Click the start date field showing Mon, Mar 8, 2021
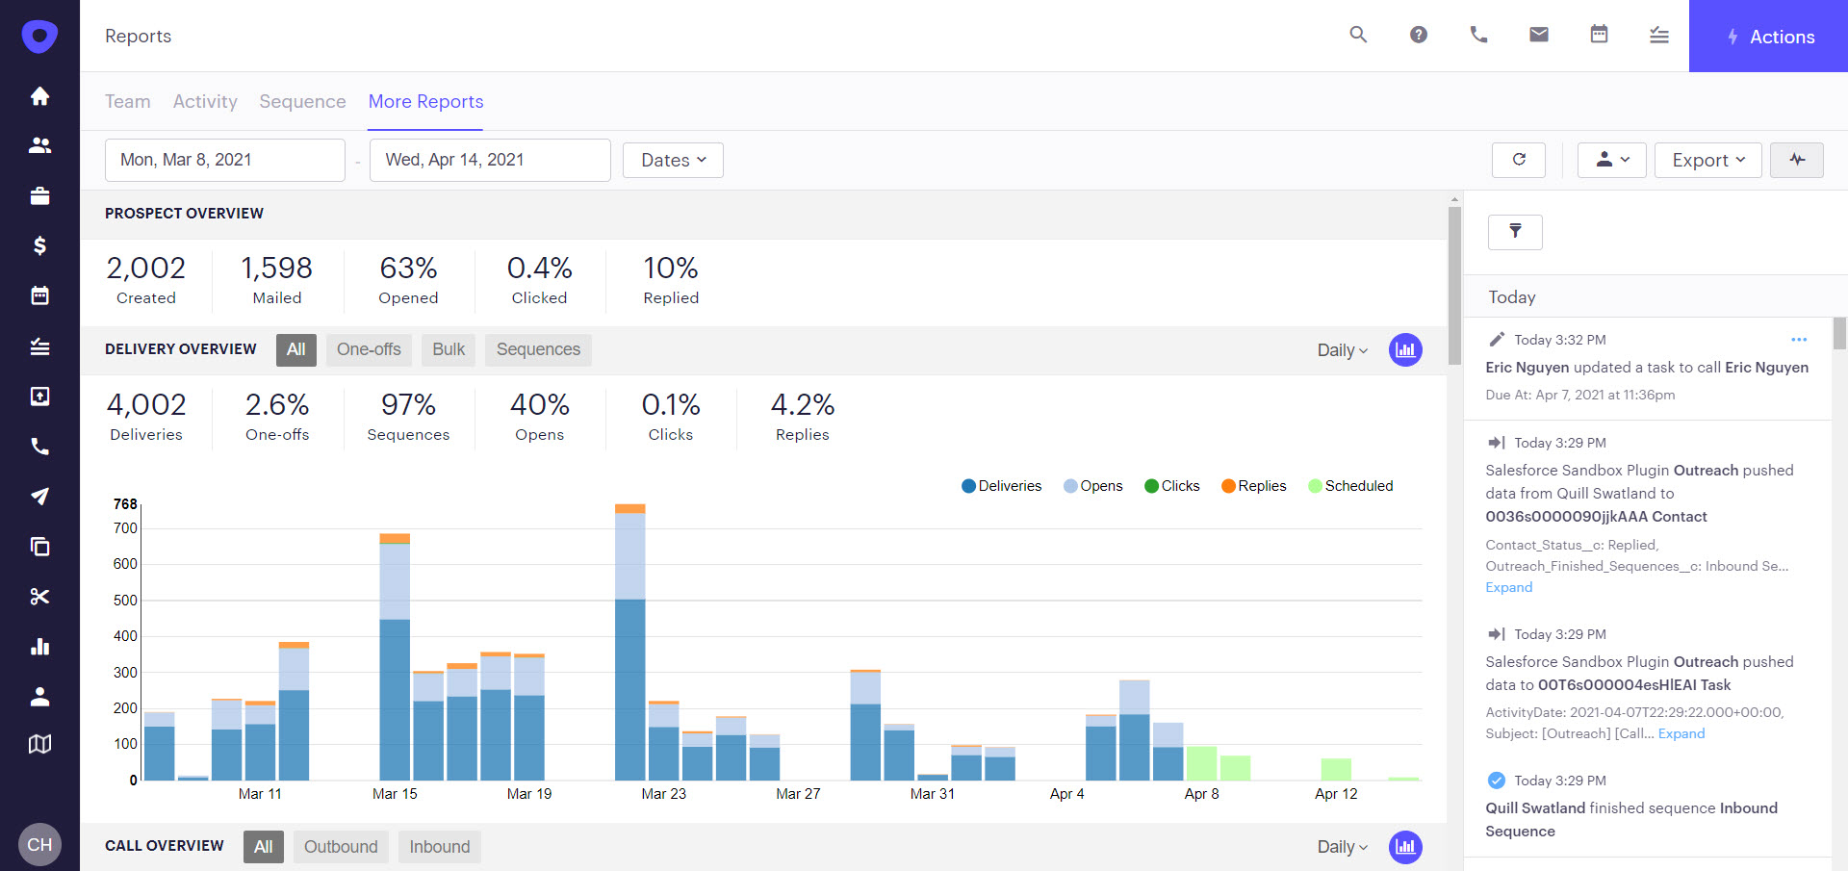The width and height of the screenshot is (1848, 871). coord(224,160)
